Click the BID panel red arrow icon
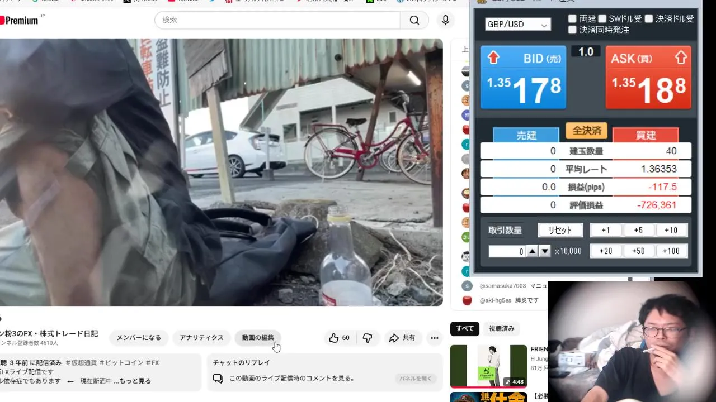Image resolution: width=716 pixels, height=402 pixels. 493,58
